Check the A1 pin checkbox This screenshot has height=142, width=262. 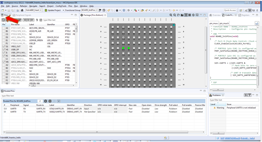(x=4, y=28)
